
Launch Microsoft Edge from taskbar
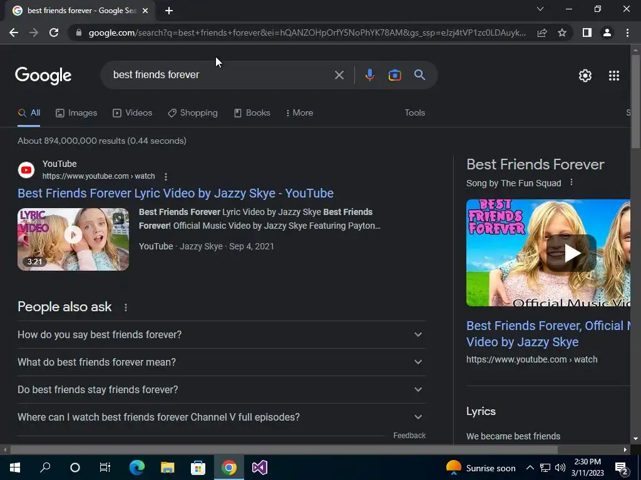[x=137, y=467]
